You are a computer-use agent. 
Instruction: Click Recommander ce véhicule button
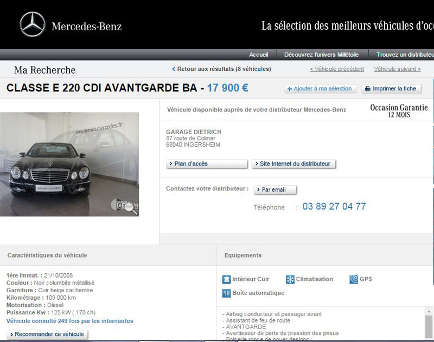(x=47, y=334)
